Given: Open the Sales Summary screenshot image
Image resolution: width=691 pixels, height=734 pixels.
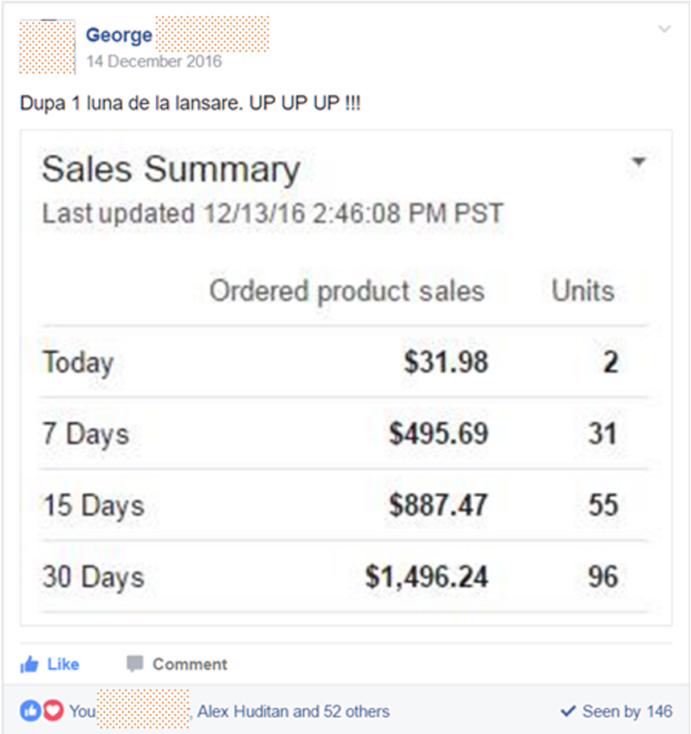Looking at the screenshot, I should tap(346, 378).
